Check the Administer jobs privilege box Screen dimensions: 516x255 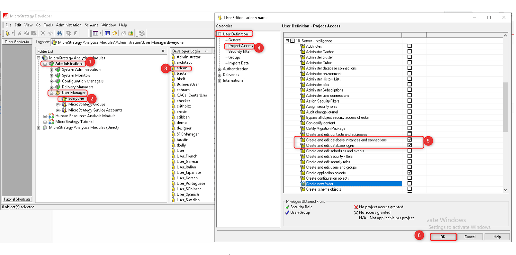click(409, 85)
